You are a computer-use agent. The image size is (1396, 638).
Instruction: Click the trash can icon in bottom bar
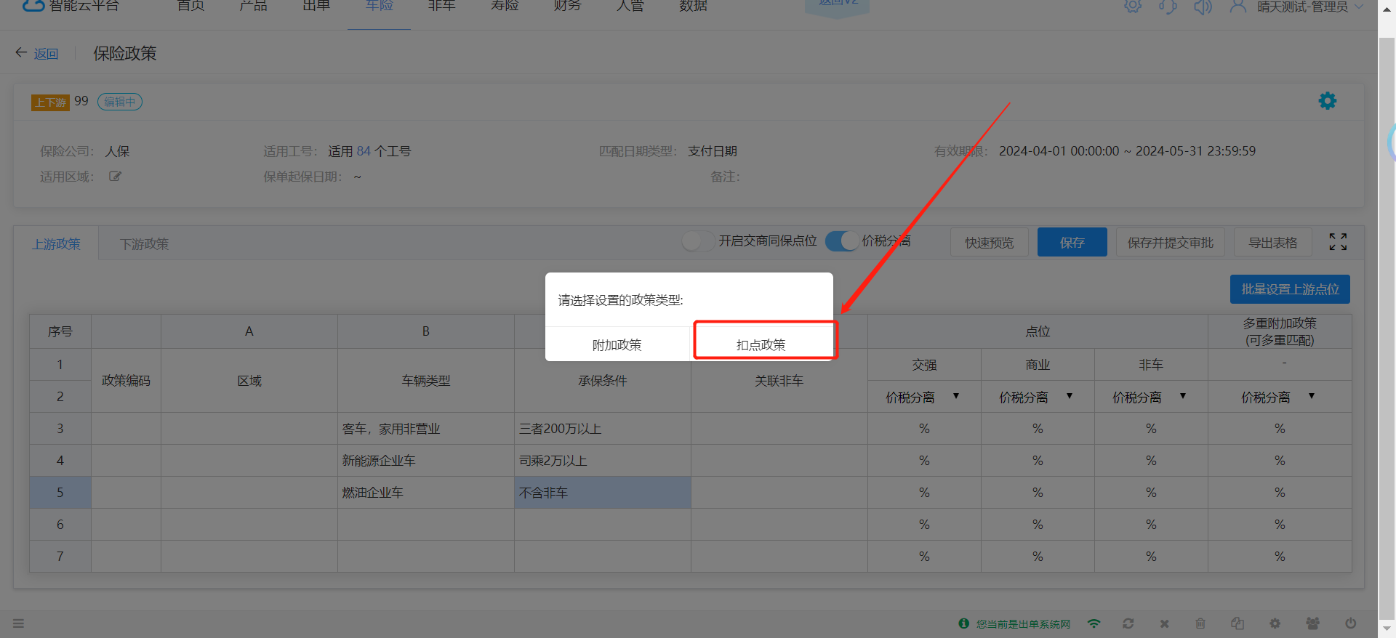[1200, 623]
